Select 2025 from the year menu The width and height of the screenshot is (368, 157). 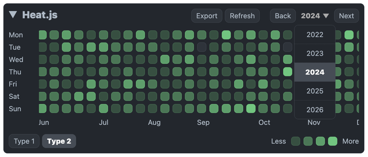[x=314, y=91]
